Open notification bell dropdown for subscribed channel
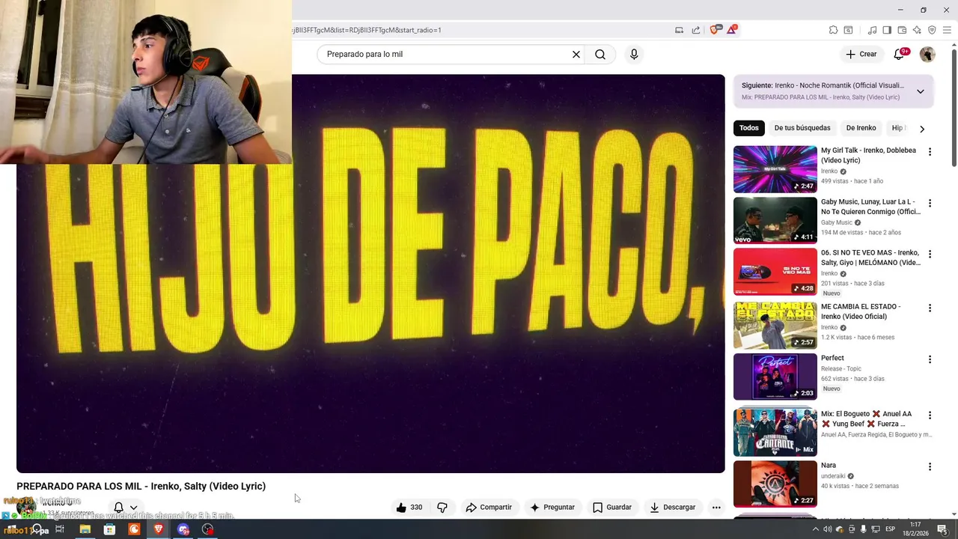958x539 pixels. (x=125, y=508)
